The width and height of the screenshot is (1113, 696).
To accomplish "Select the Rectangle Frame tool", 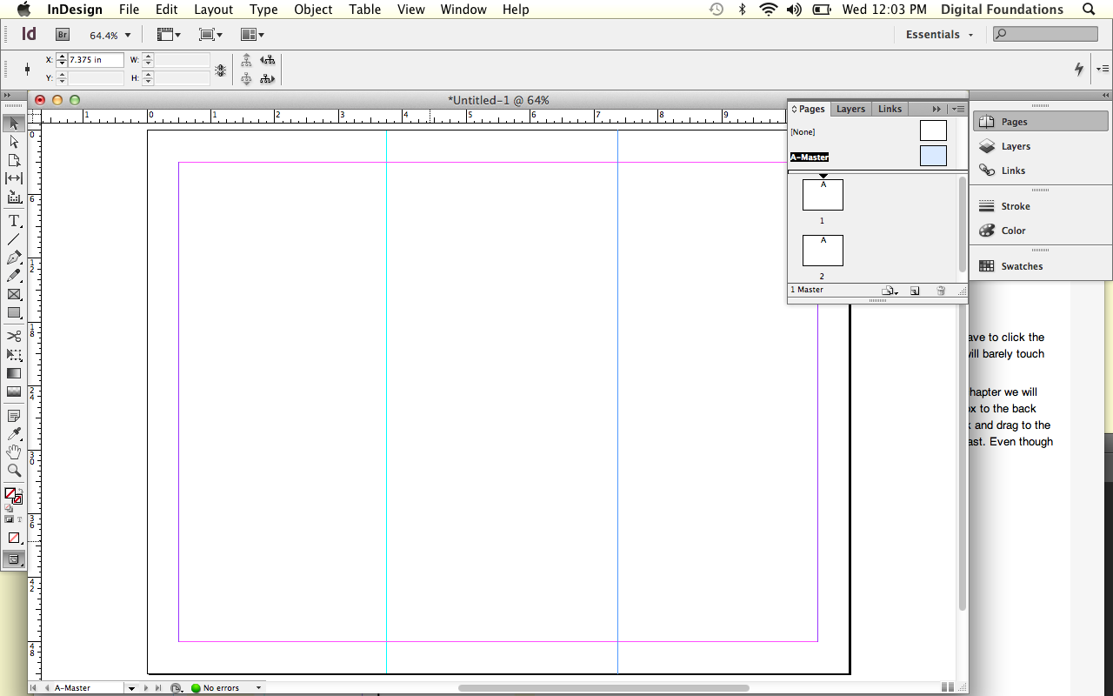I will tap(14, 294).
